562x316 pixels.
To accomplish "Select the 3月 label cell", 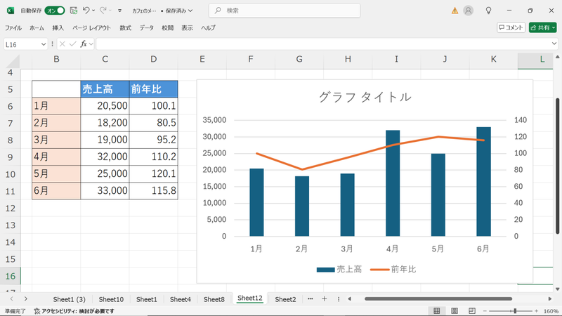I will 56,140.
